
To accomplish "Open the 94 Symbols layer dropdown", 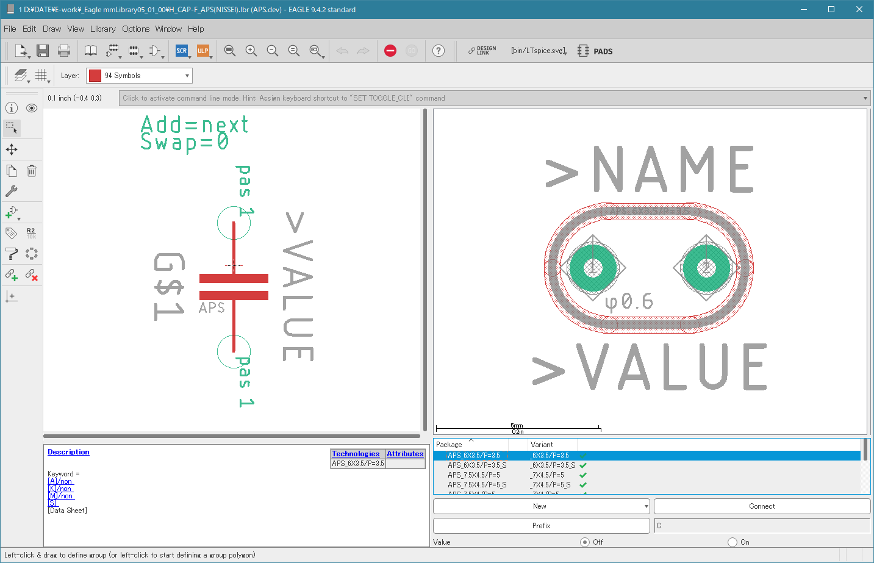I will click(139, 76).
